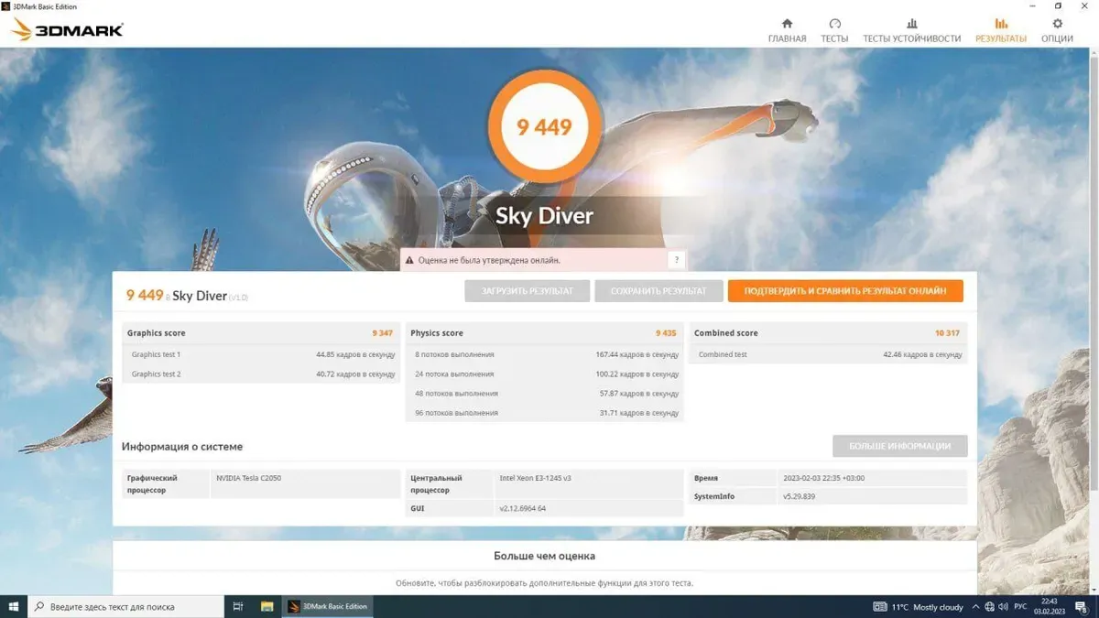Click the Больше информации button
This screenshot has height=618, width=1099.
[x=899, y=446]
